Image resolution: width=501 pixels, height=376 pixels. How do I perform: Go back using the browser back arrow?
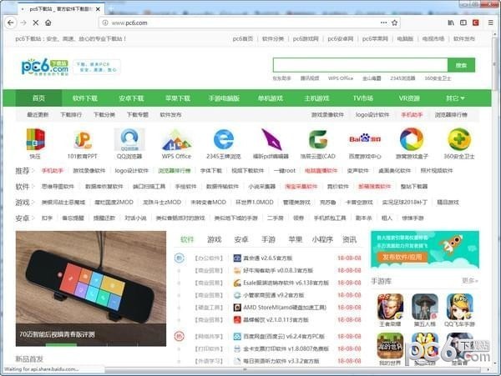coord(11,23)
